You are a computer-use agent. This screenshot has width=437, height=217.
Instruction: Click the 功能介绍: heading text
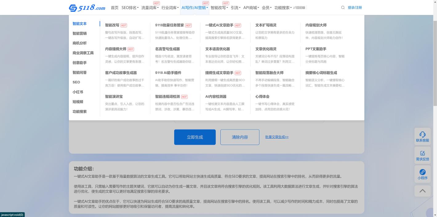tap(84, 169)
